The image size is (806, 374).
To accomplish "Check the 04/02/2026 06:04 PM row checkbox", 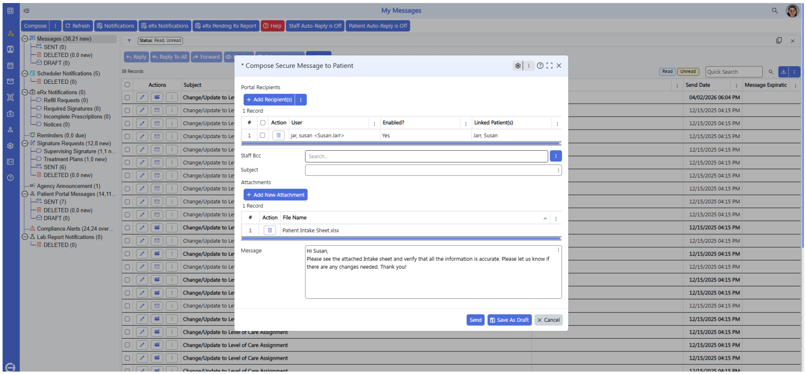I will pyautogui.click(x=127, y=98).
